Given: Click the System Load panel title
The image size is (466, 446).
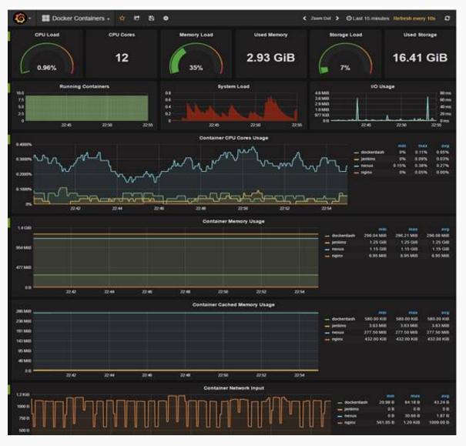Looking at the screenshot, I should (233, 86).
